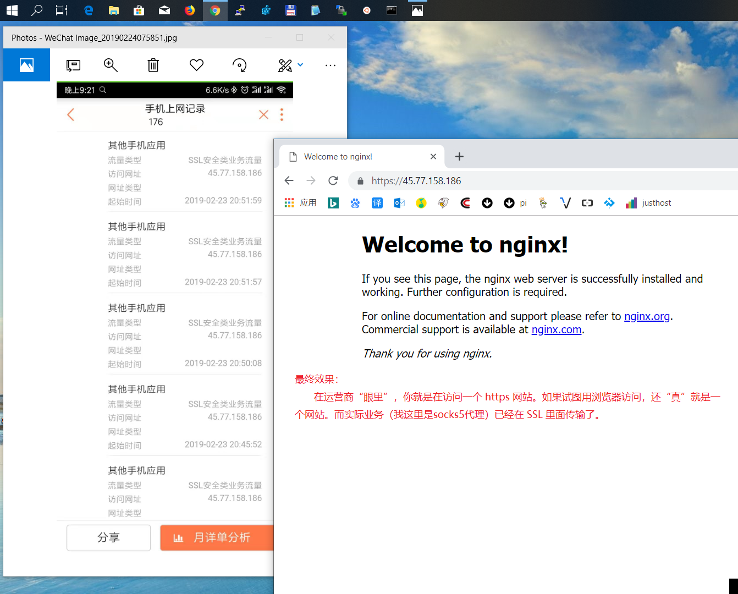
Task: Open the Photos 'See more' ellipsis menu
Action: point(331,65)
